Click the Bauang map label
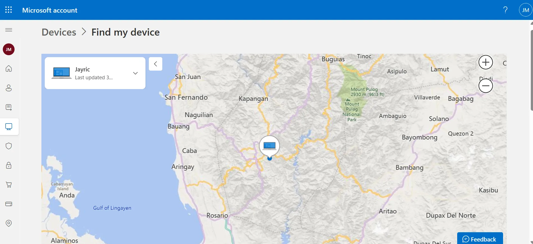 click(x=179, y=126)
